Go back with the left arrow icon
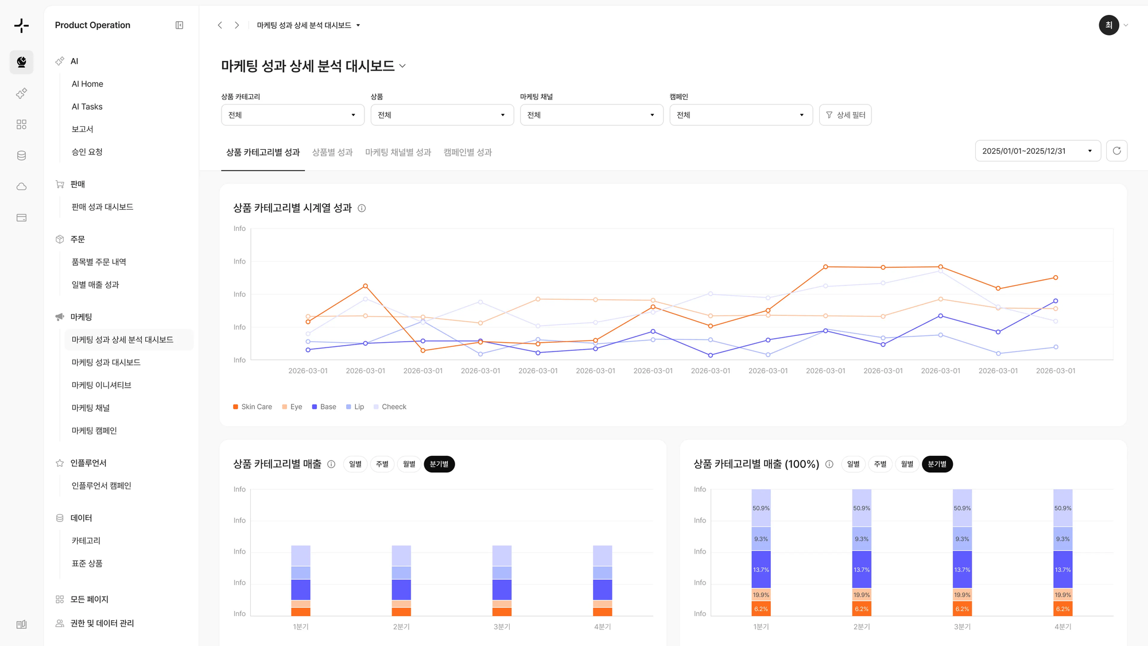The image size is (1148, 646). tap(220, 25)
